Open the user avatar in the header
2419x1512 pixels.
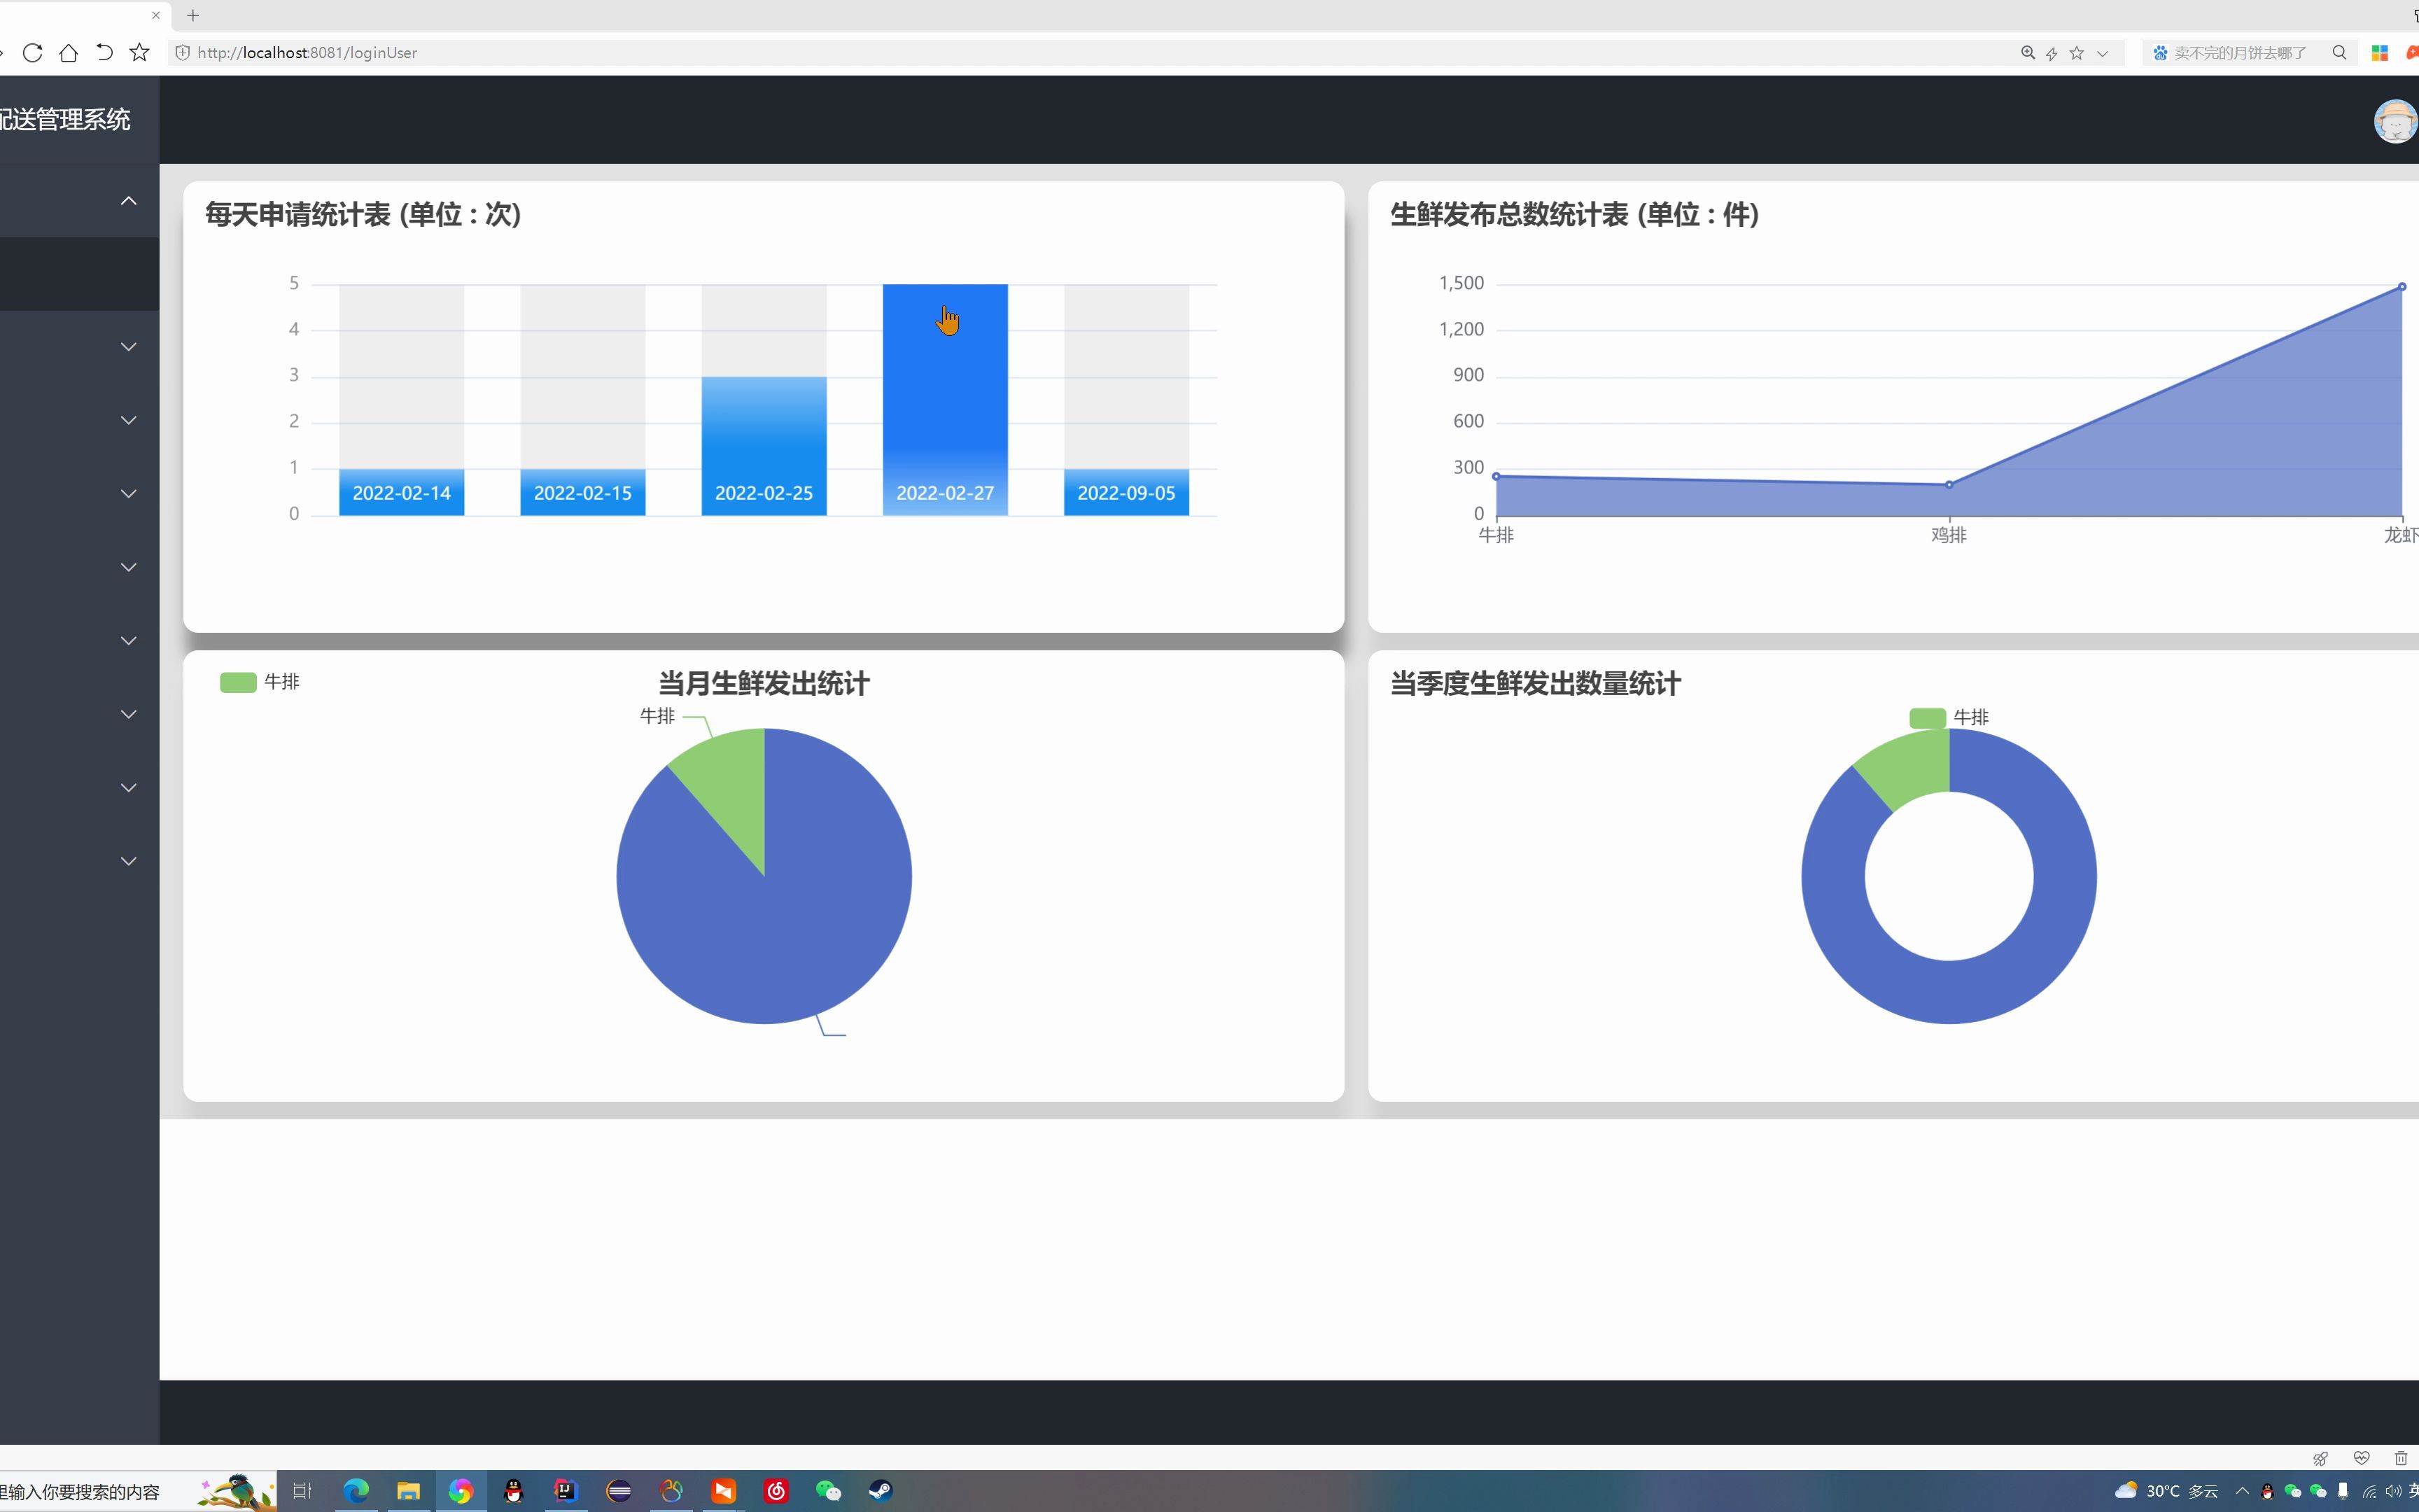click(2395, 121)
